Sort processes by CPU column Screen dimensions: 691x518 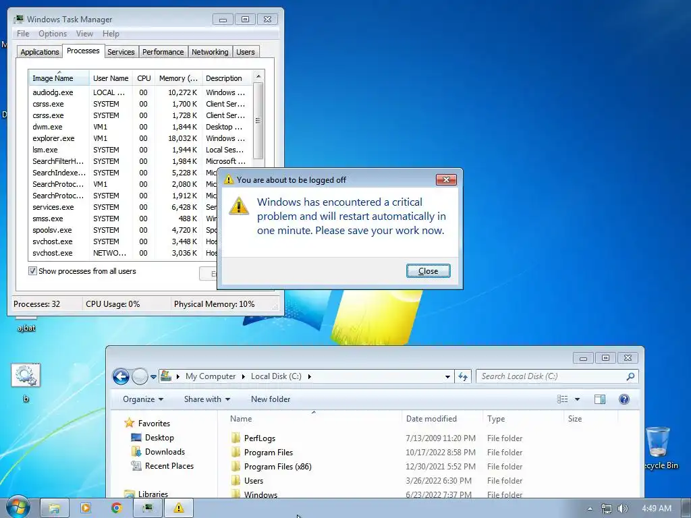click(x=144, y=78)
